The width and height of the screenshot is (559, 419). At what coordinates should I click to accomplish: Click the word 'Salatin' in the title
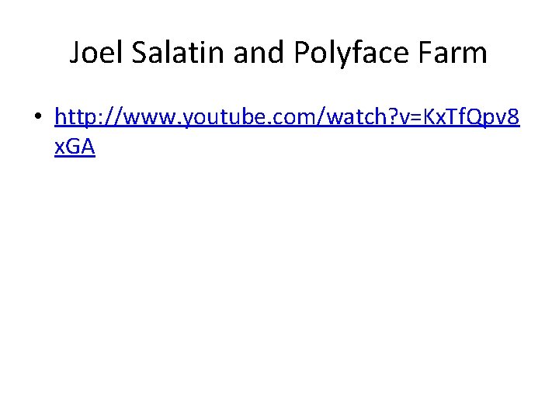point(178,53)
